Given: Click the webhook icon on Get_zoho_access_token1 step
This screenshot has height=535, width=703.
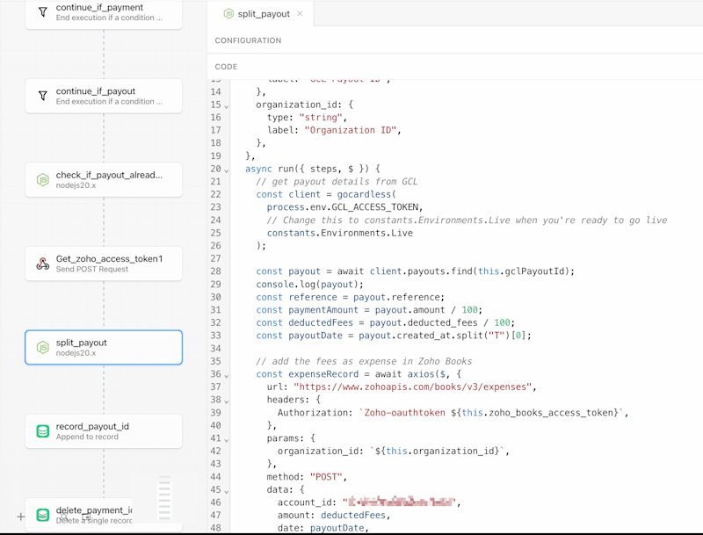Looking at the screenshot, I should (42, 264).
